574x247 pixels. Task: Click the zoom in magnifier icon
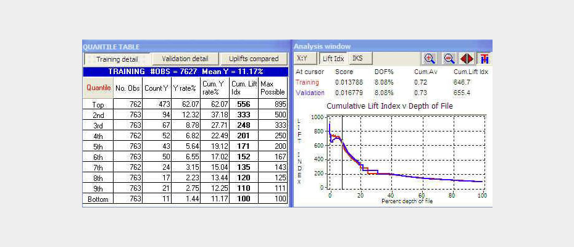[x=430, y=59]
